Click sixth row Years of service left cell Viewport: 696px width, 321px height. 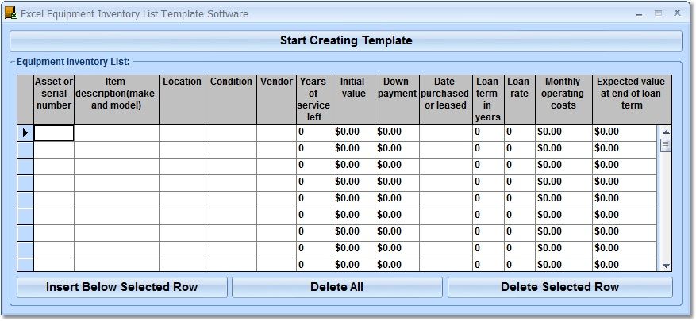coord(314,216)
